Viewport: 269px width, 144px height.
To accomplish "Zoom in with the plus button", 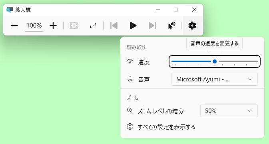I will tap(53, 26).
